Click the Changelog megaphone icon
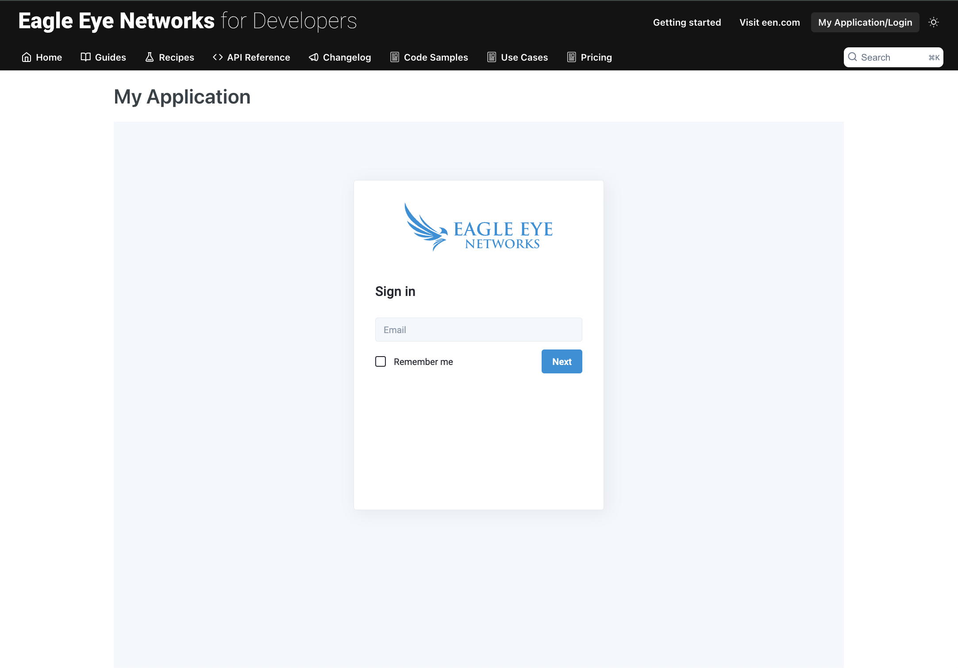This screenshot has width=958, height=668. point(314,57)
